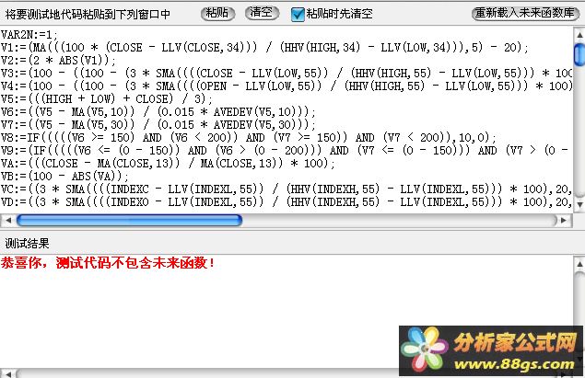
Task: Click the 重新载入未来函数库 button
Action: click(x=525, y=13)
